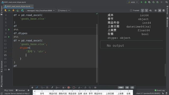Open the Terminal tool window
Image resolution: width=169 pixels, height=95 pixels.
[x=20, y=90]
